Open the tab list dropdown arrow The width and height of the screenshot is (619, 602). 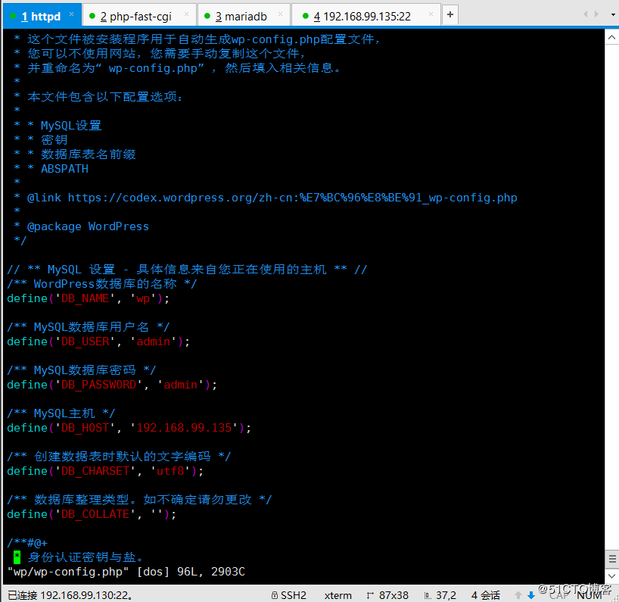(611, 14)
